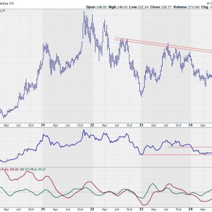Click the red dashed descending trendline on price chart

[163, 45]
